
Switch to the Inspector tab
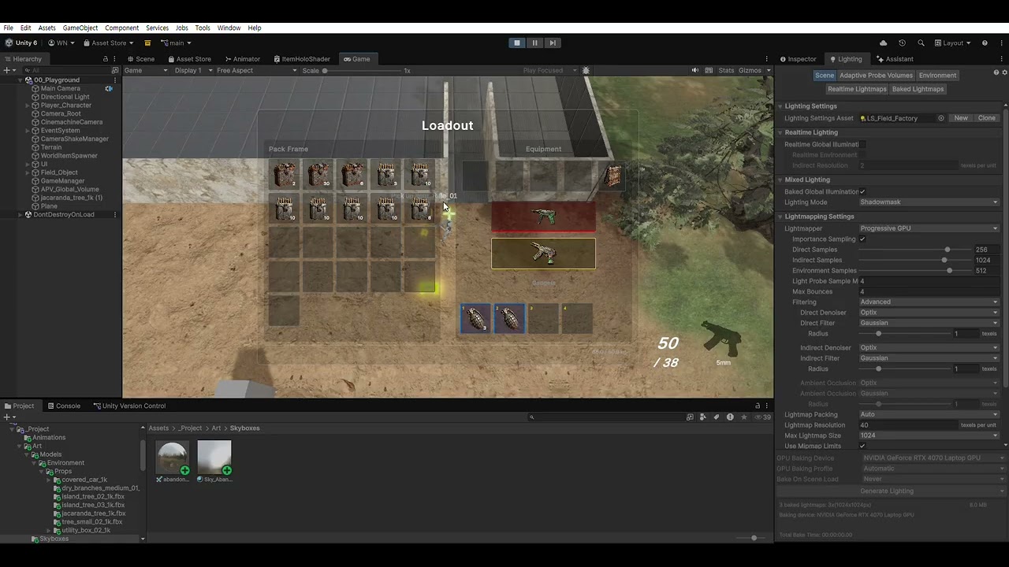(x=798, y=59)
